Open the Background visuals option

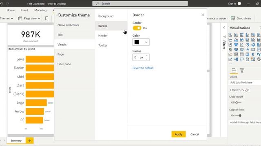tap(106, 16)
